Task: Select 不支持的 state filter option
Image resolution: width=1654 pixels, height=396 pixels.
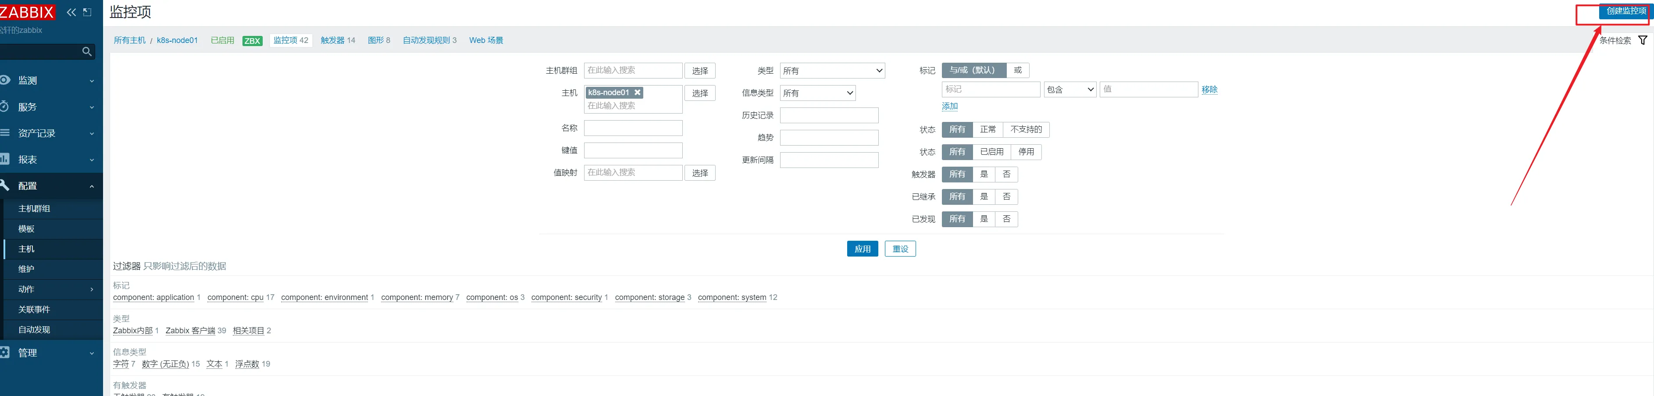Action: tap(1025, 130)
